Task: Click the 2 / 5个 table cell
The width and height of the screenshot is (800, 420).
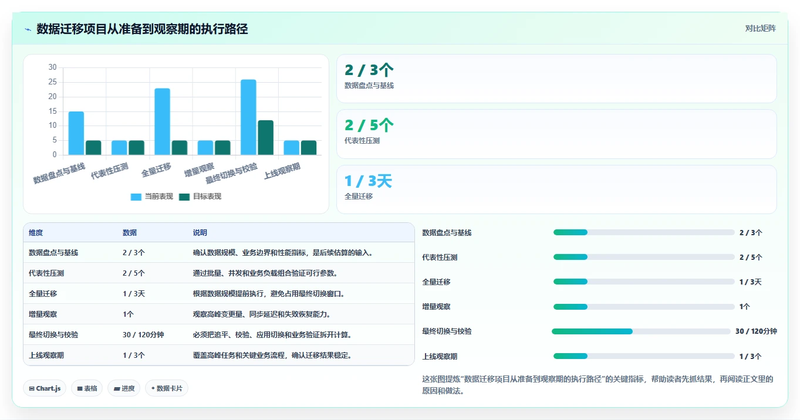Action: click(134, 273)
